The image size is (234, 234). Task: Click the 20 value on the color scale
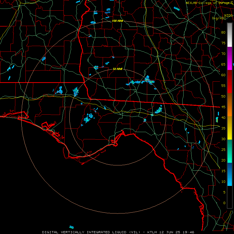223,160
